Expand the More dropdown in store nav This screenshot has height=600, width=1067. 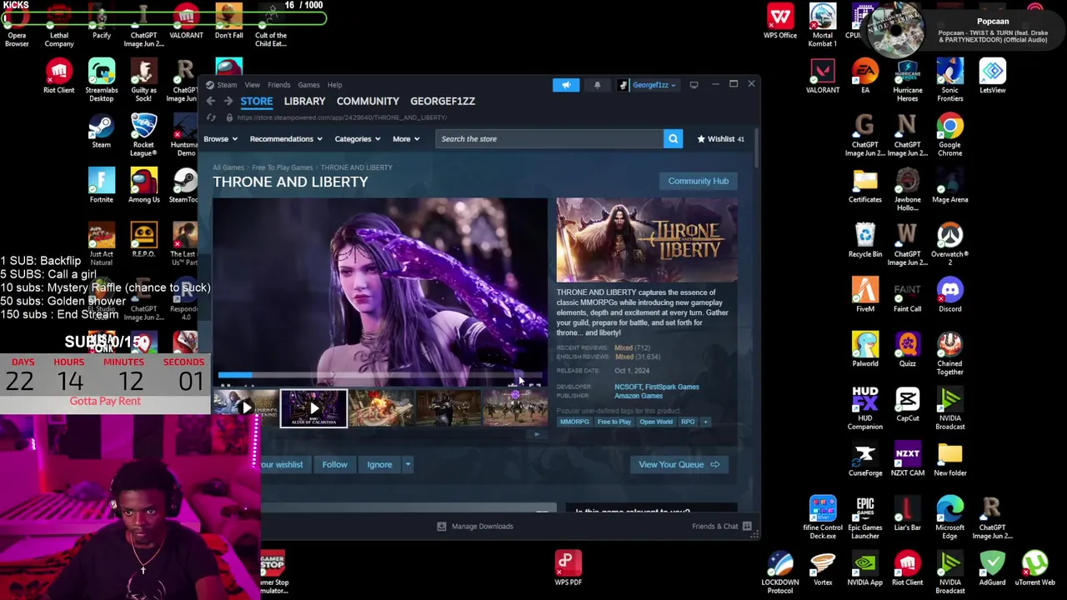click(406, 139)
